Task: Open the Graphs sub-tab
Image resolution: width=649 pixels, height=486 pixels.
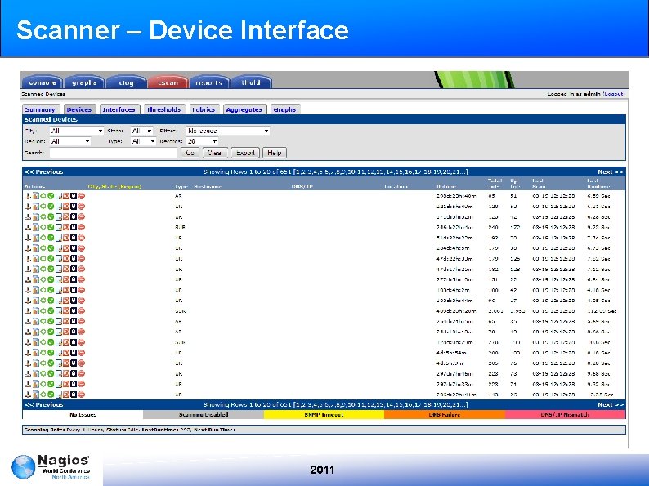Action: pos(284,109)
